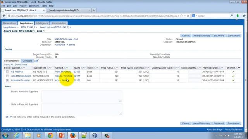Click the browser address bar URL
Image resolution: width=248 pixels, height=139 pixels.
tap(95, 16)
